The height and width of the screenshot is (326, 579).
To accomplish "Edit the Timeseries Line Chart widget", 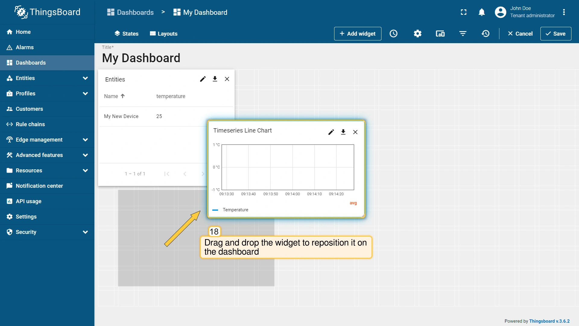I will [331, 132].
